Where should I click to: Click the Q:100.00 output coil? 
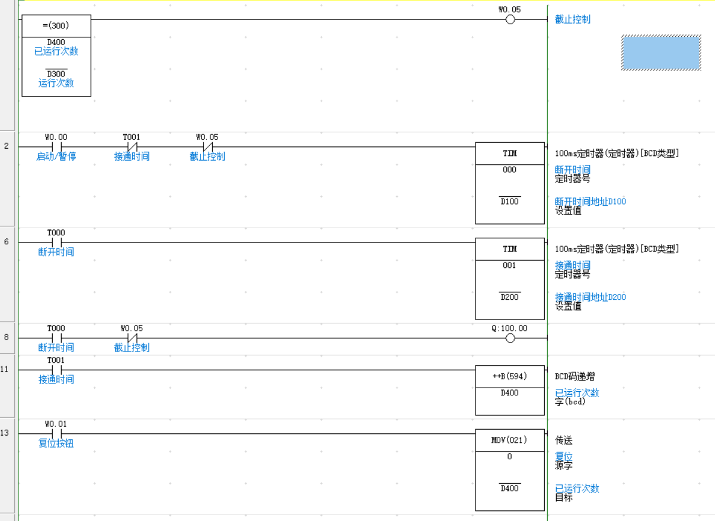point(510,338)
